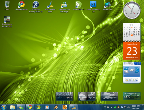This screenshot has height=110, width=144.
Task: Select day 24 in the calendar gadget
Action: pyautogui.click(x=134, y=35)
